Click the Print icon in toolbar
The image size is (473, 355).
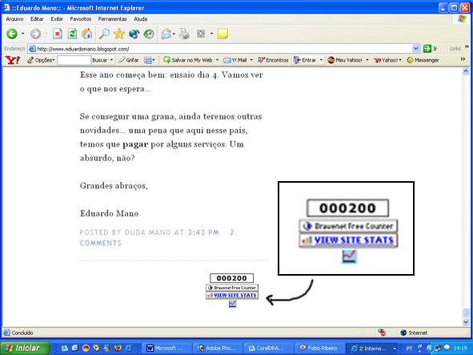pos(184,34)
